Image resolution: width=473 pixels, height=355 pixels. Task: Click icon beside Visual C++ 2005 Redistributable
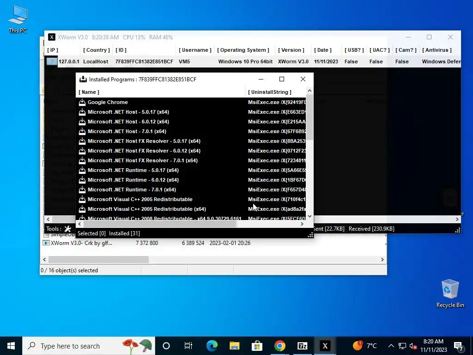[x=82, y=199]
